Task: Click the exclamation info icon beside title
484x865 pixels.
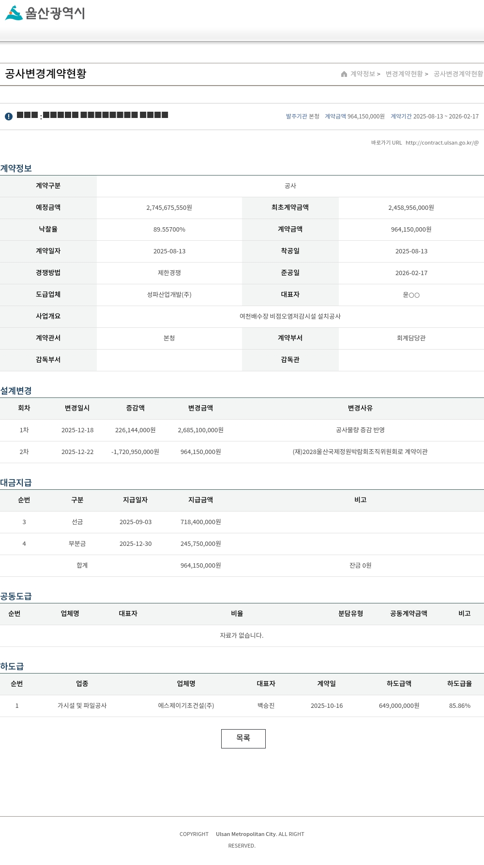Action: pos(9,117)
